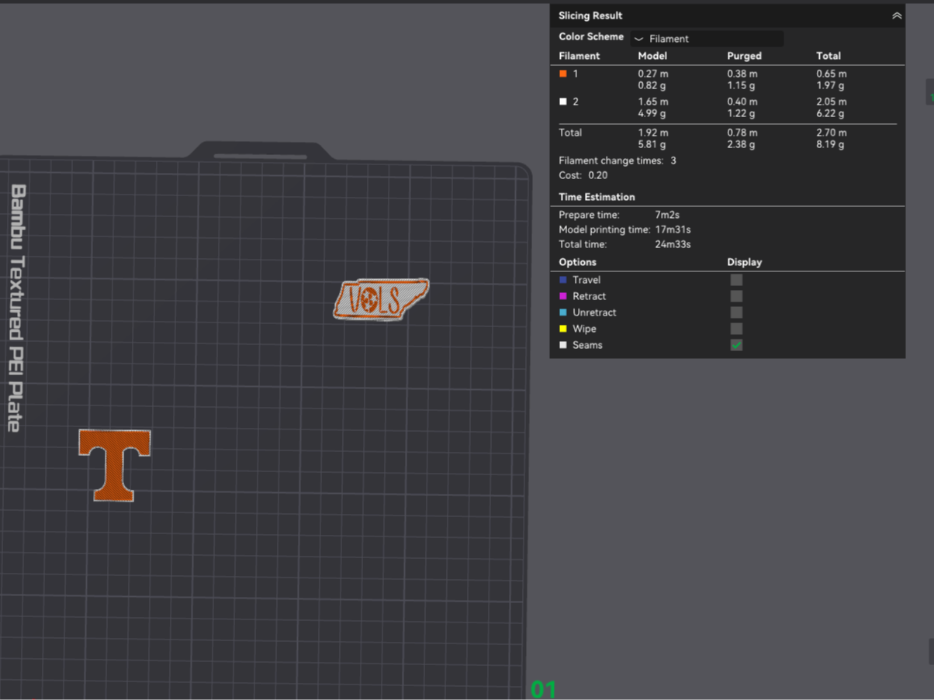Click the white Seams legend color square
934x700 pixels.
[x=563, y=345]
